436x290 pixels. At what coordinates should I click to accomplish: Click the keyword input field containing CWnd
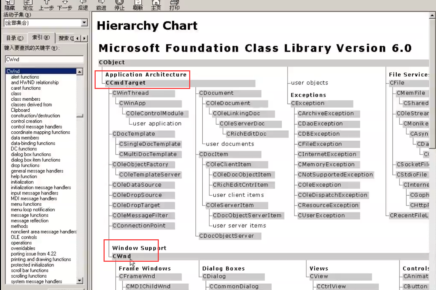[44, 59]
